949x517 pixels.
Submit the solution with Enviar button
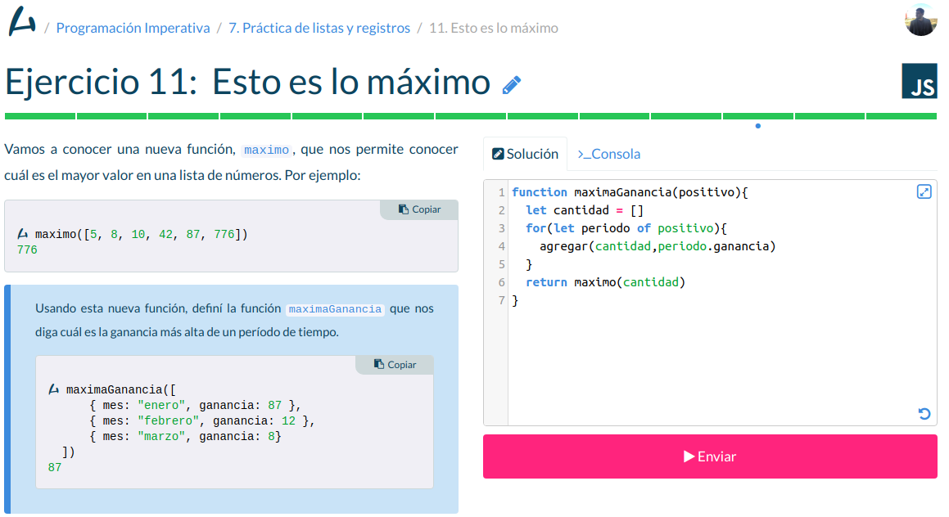click(x=710, y=456)
